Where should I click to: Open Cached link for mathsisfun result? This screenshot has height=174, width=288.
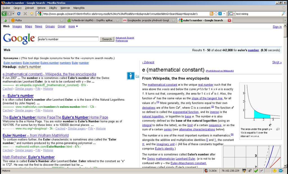(x=8, y=110)
